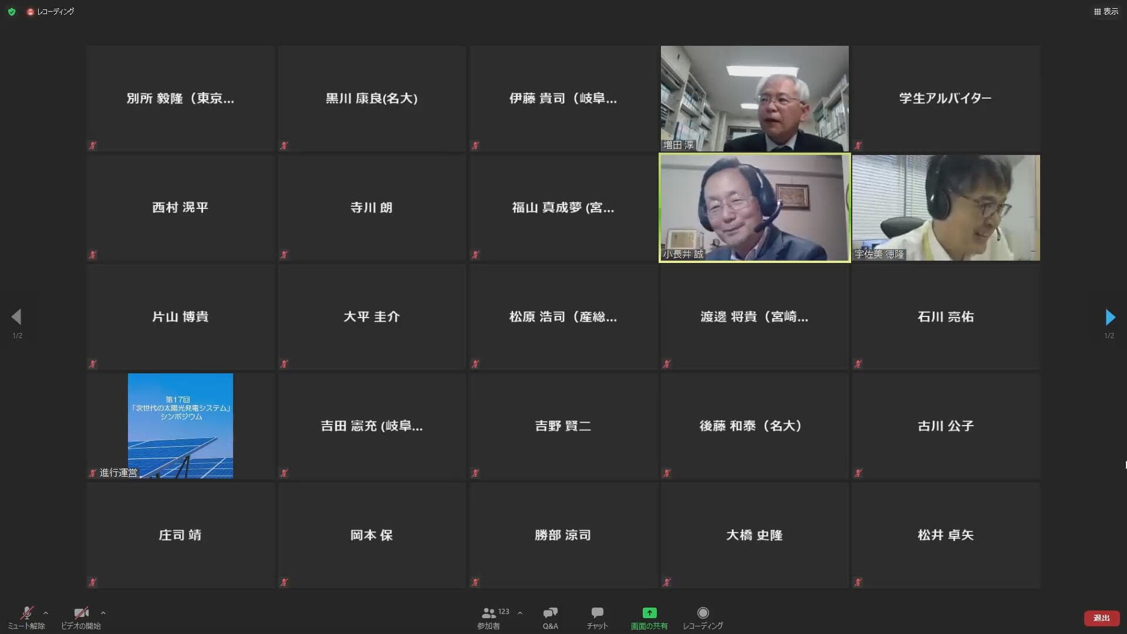The width and height of the screenshot is (1127, 634).
Task: Select 増田 淳 video tile
Action: tap(754, 99)
